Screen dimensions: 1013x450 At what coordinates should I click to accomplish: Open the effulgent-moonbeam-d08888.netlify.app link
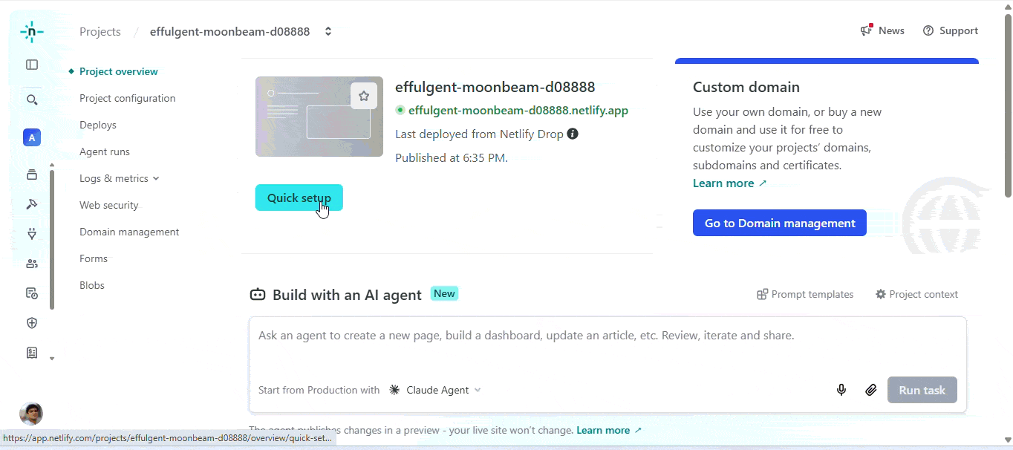pos(518,111)
